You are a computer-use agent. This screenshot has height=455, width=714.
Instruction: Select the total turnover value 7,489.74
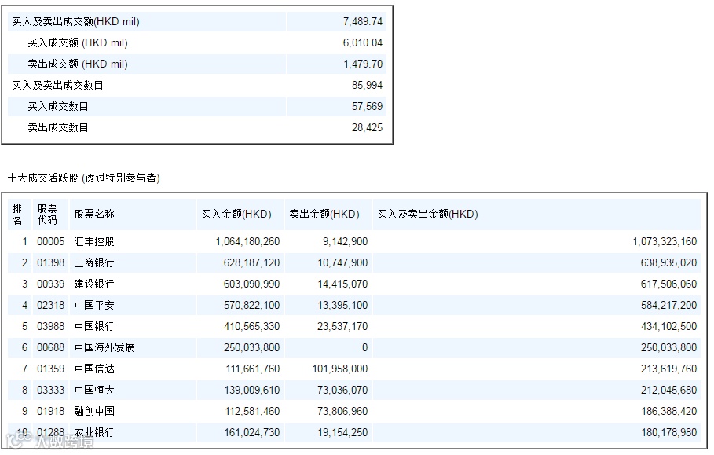click(362, 21)
